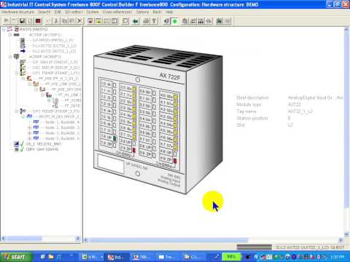Click the main view scroll down arrow
Viewport: 350px width, 262px height.
(347, 234)
